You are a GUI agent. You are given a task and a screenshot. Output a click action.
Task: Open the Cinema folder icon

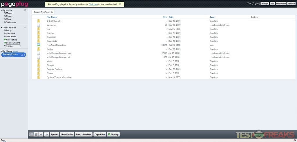click(x=39, y=33)
